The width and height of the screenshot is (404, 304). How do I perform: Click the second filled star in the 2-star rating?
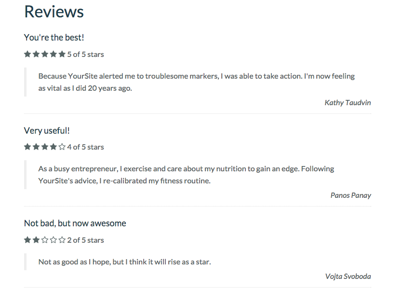pos(36,240)
